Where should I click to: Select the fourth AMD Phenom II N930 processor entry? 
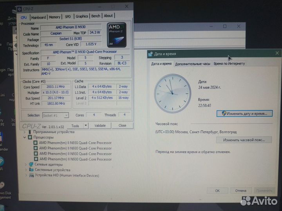point(76,159)
